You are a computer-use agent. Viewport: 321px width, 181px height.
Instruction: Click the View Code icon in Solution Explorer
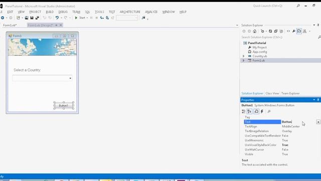288,31
